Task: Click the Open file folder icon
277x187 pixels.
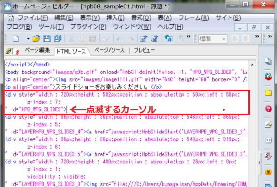Action: coord(36,38)
